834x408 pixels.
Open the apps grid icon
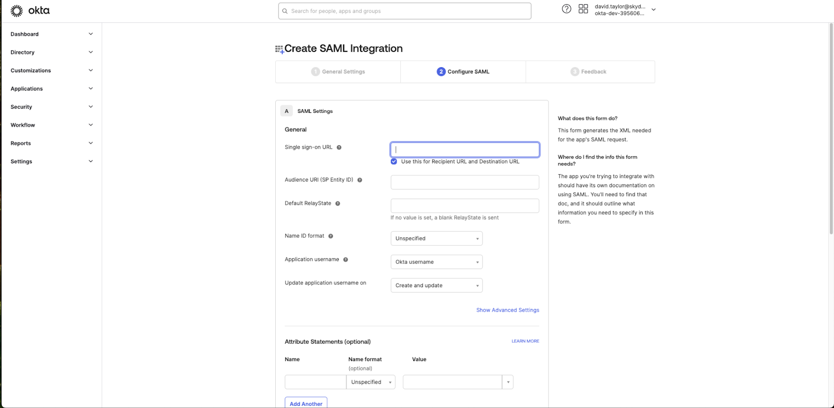(583, 9)
